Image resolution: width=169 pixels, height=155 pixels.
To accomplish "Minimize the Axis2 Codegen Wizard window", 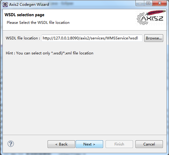I will tap(140, 3).
